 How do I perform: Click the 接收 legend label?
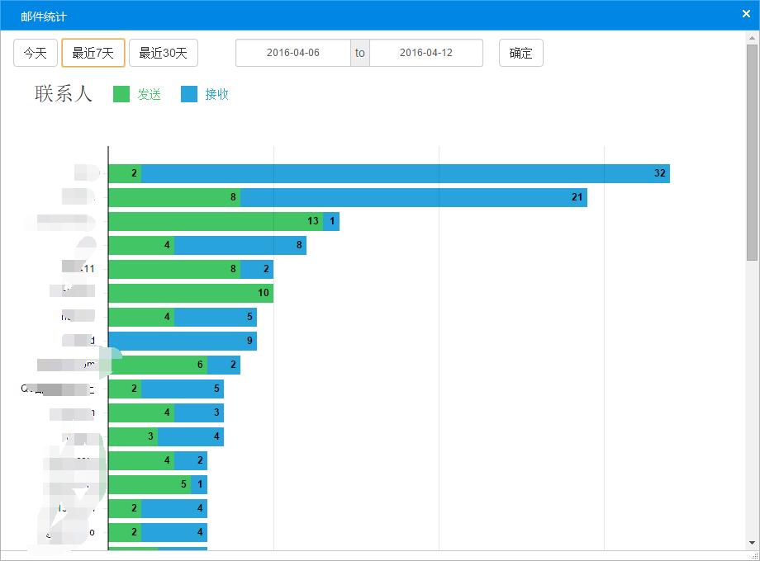point(216,94)
